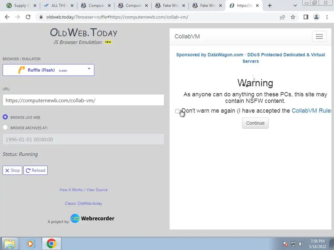Screen dimensions: 334x250
Task: Click the Status: Running text
Action: pos(20,154)
